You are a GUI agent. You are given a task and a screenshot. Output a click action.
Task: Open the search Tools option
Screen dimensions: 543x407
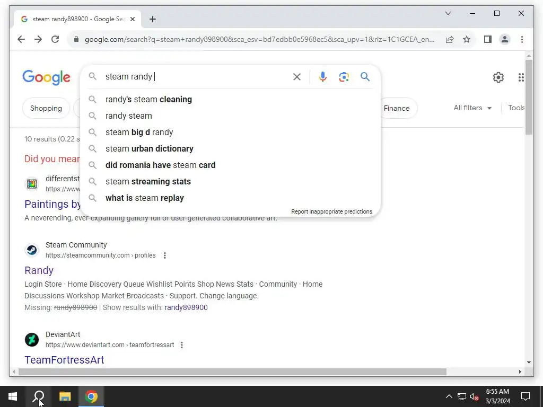coord(516,108)
